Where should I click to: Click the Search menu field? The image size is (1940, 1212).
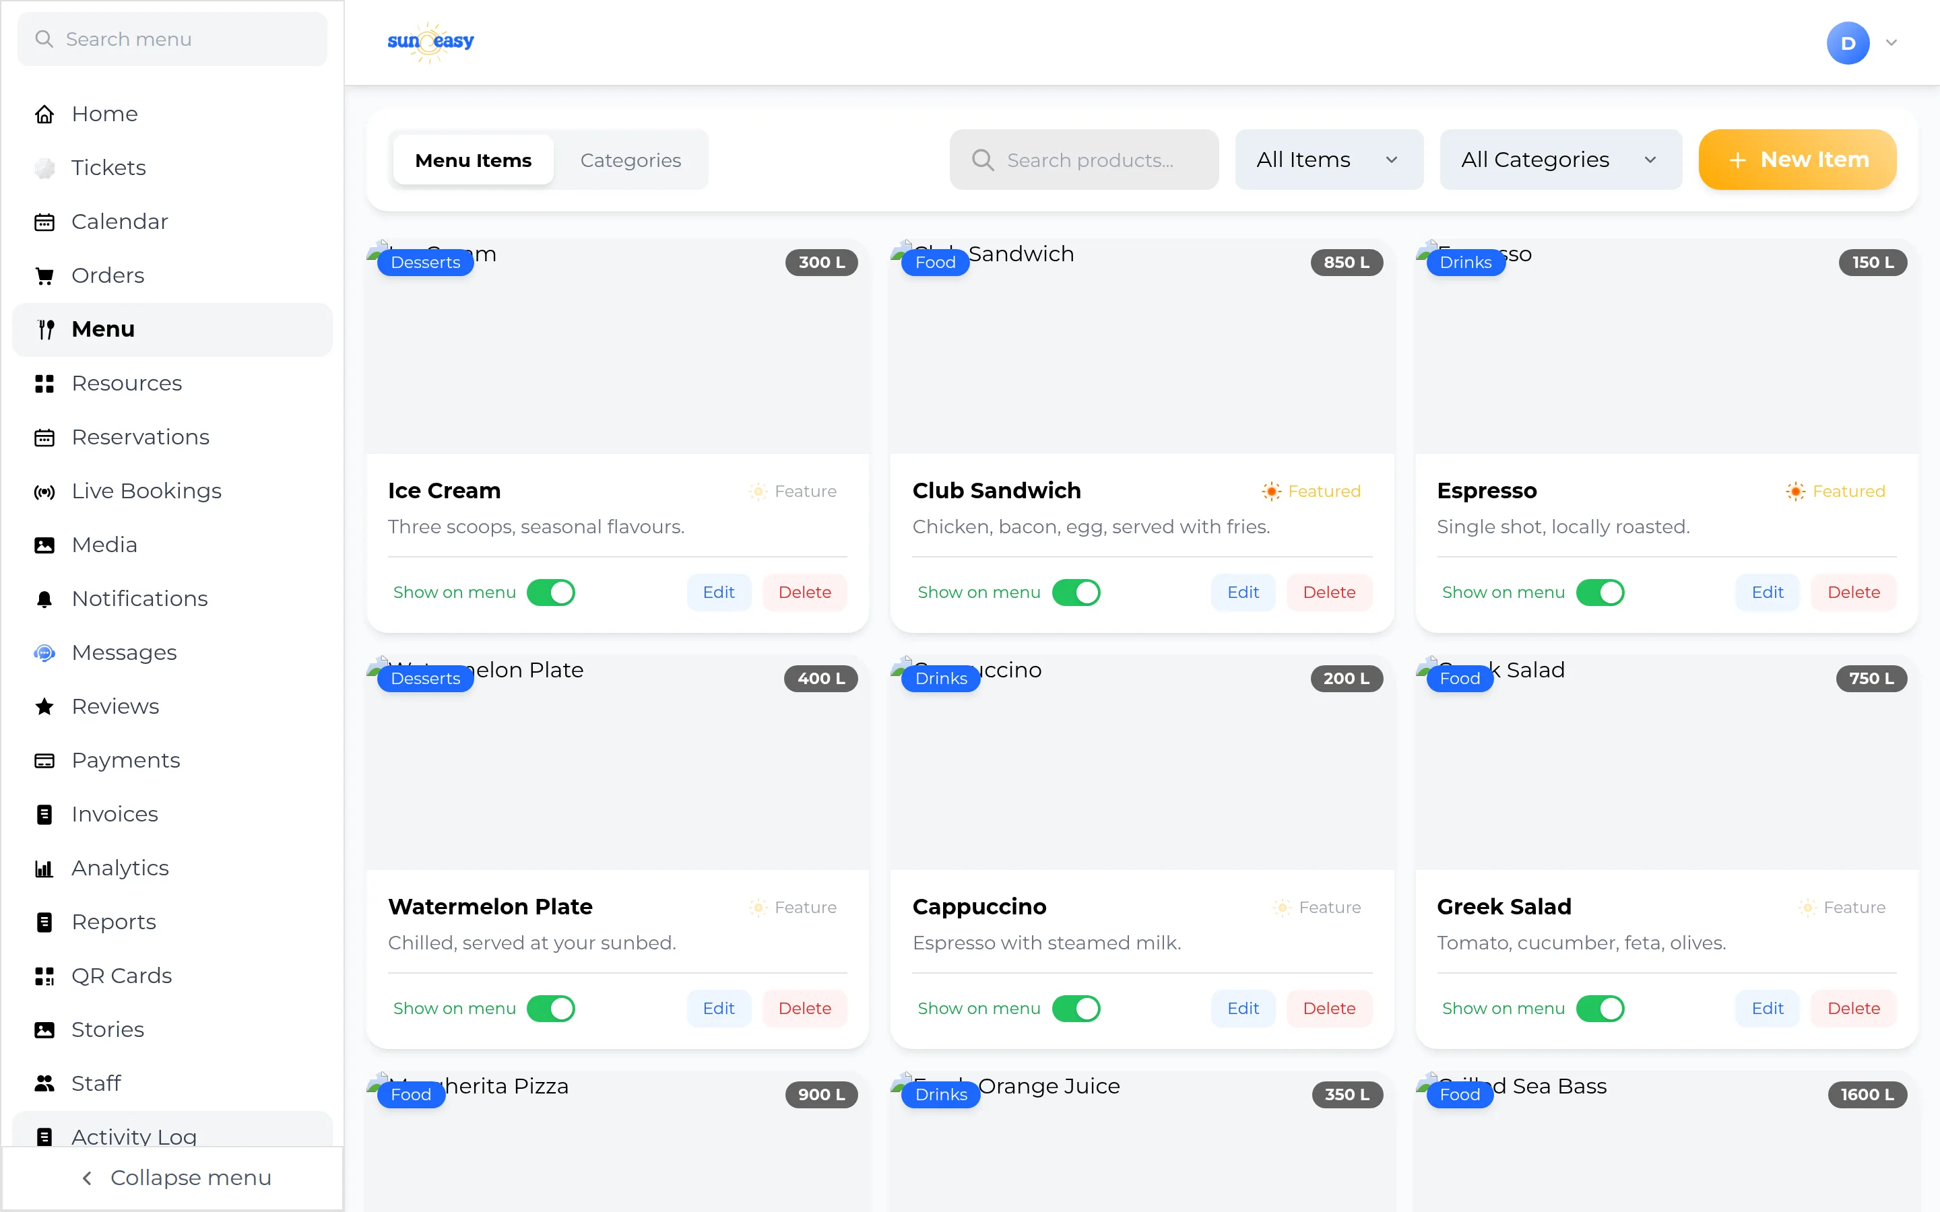pyautogui.click(x=172, y=39)
